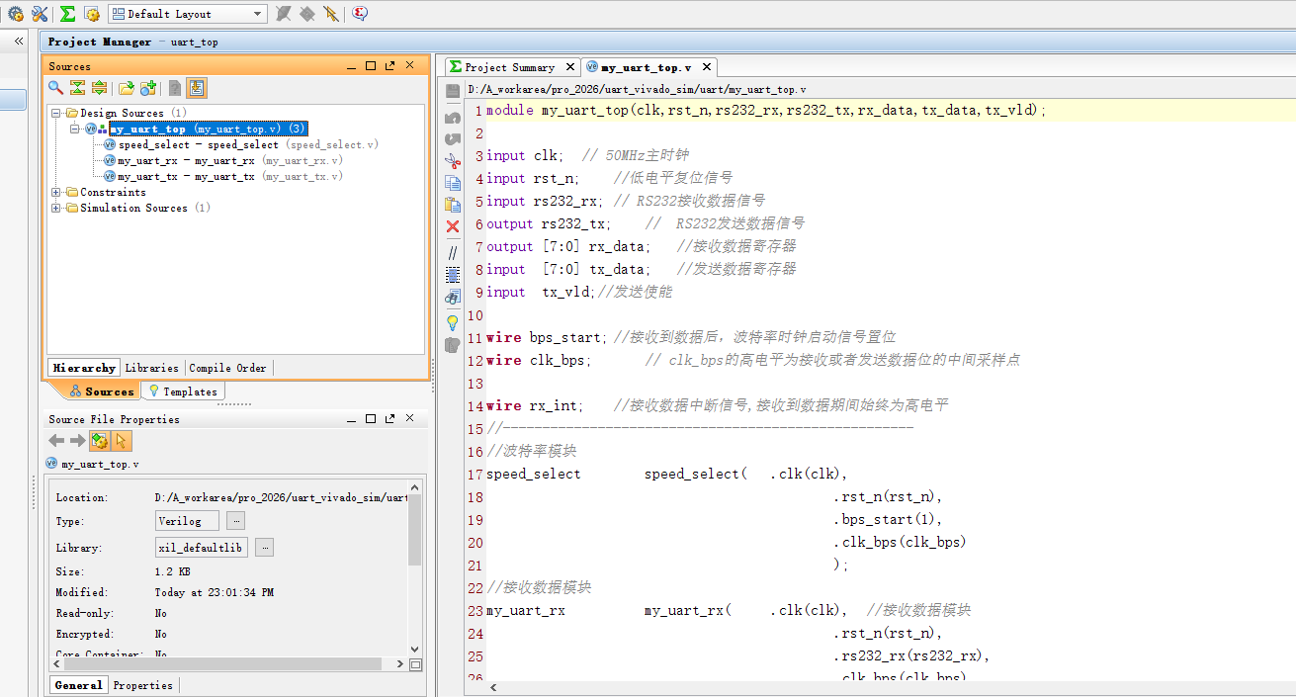Click the Copy icon in editor sidebar

click(453, 183)
